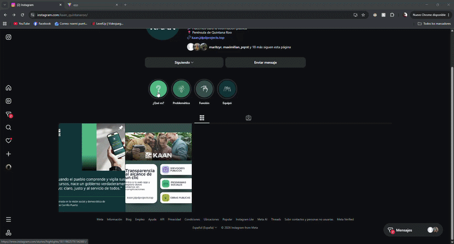Open footer link Meta Verified
This screenshot has width=454, height=244.
[345, 220]
